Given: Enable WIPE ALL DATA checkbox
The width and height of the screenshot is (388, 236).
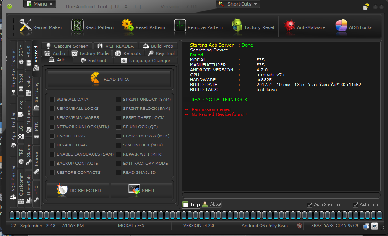Looking at the screenshot, I should coord(52,99).
